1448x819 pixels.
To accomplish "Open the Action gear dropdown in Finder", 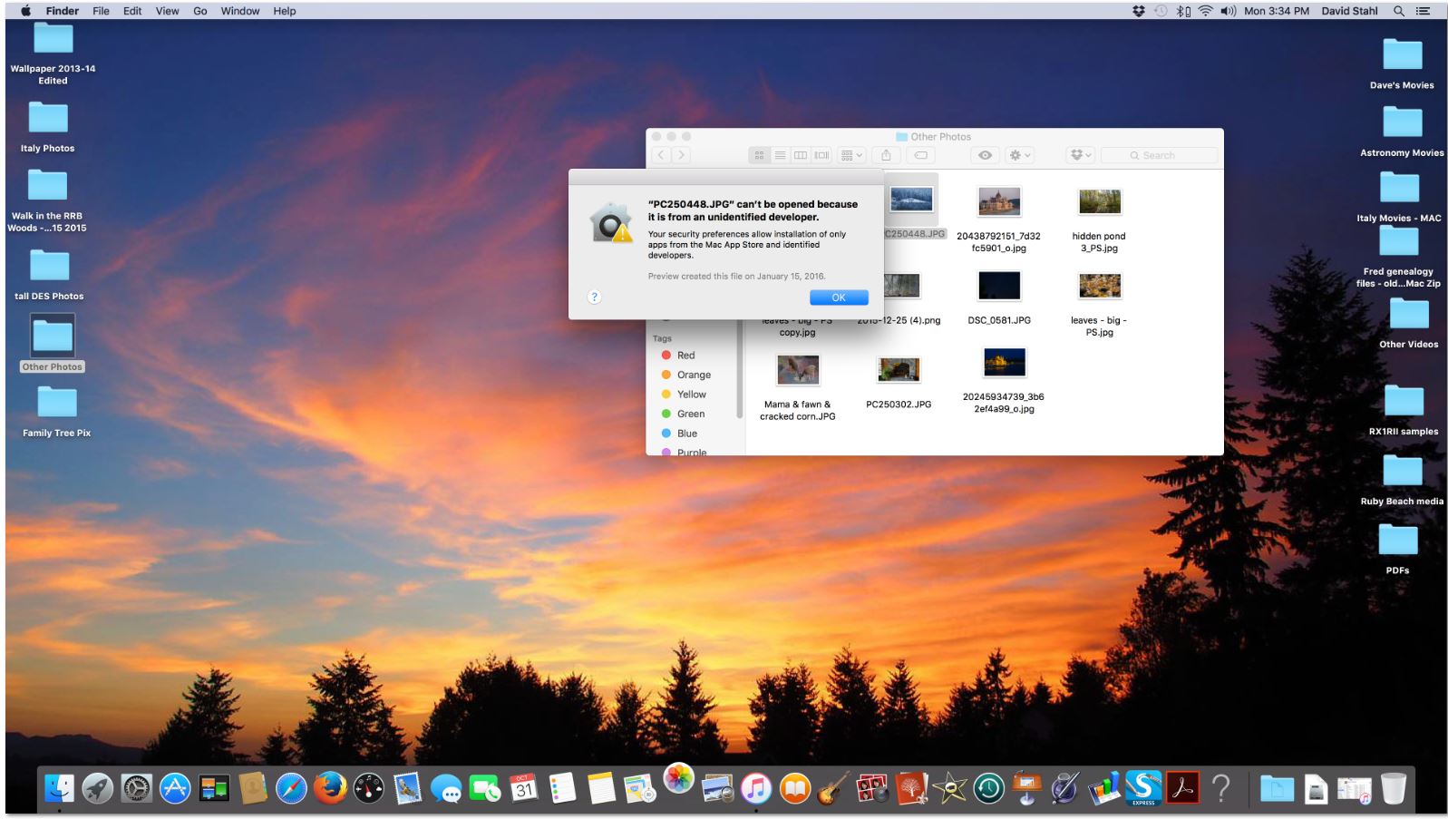I will click(x=1020, y=155).
